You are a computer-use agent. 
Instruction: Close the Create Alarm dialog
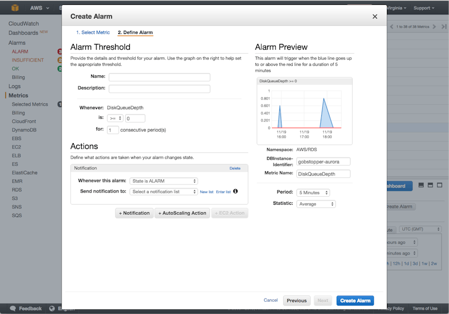(x=375, y=16)
